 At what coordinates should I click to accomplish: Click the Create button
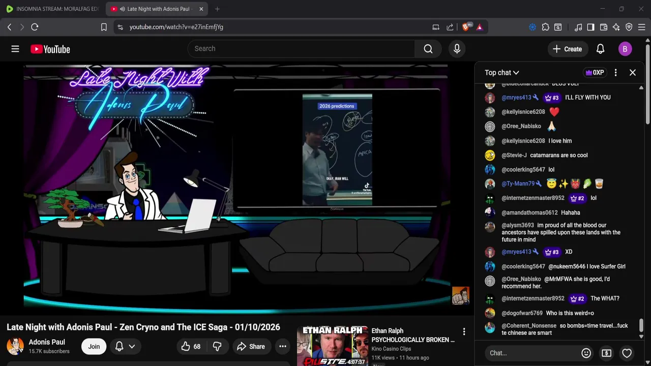click(x=567, y=49)
